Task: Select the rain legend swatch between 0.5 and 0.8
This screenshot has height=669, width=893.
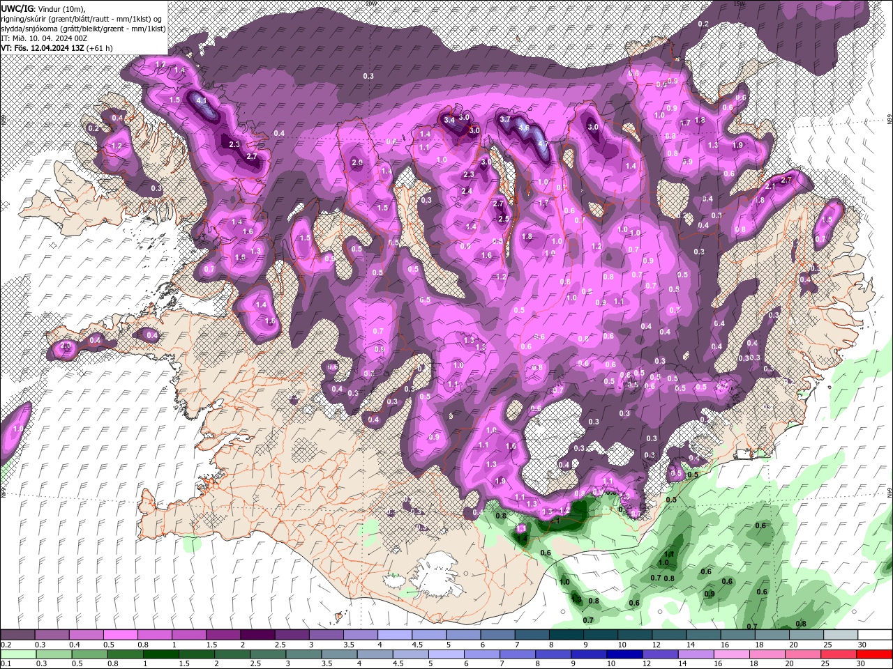Action: [x=90, y=654]
